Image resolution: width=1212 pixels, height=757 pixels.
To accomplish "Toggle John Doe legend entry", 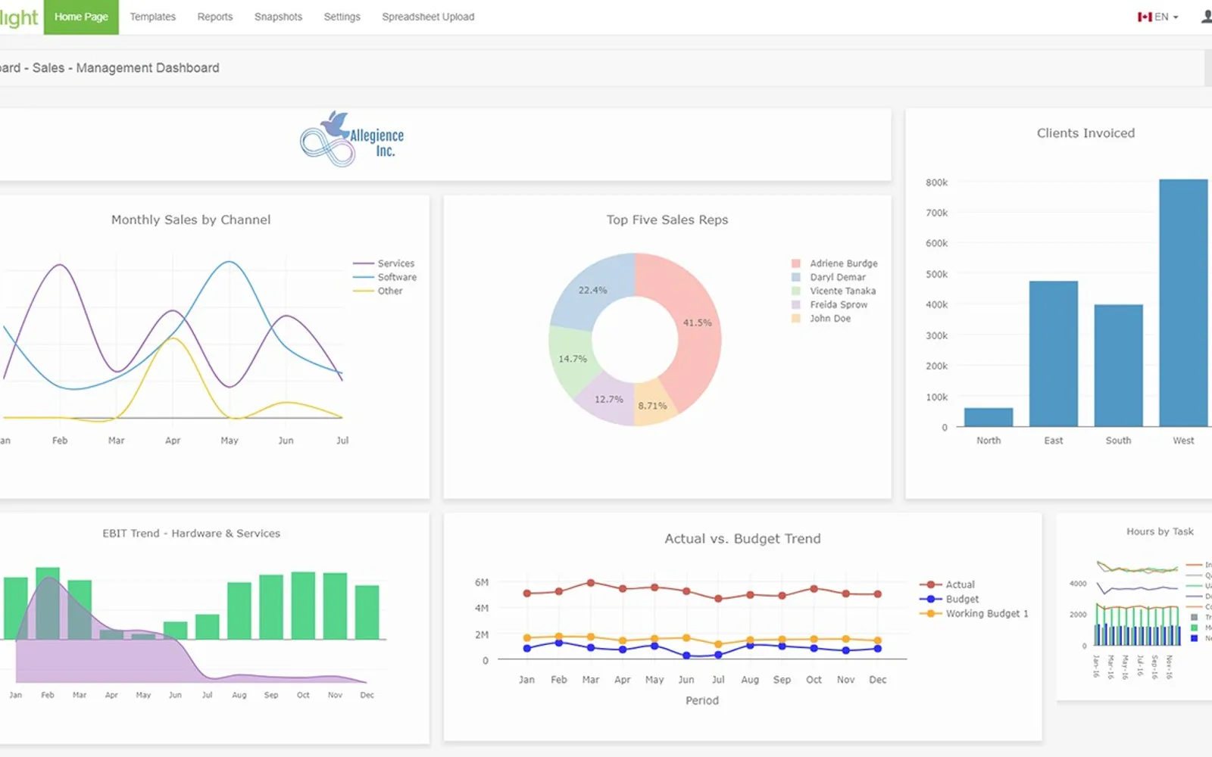I will coord(821,318).
